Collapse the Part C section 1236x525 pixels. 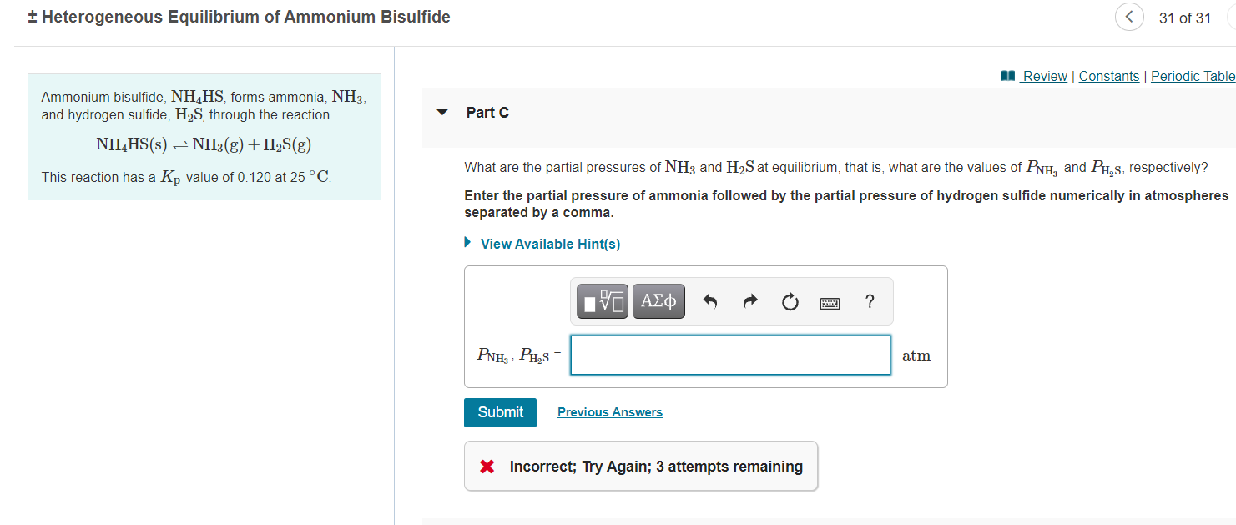click(x=441, y=112)
